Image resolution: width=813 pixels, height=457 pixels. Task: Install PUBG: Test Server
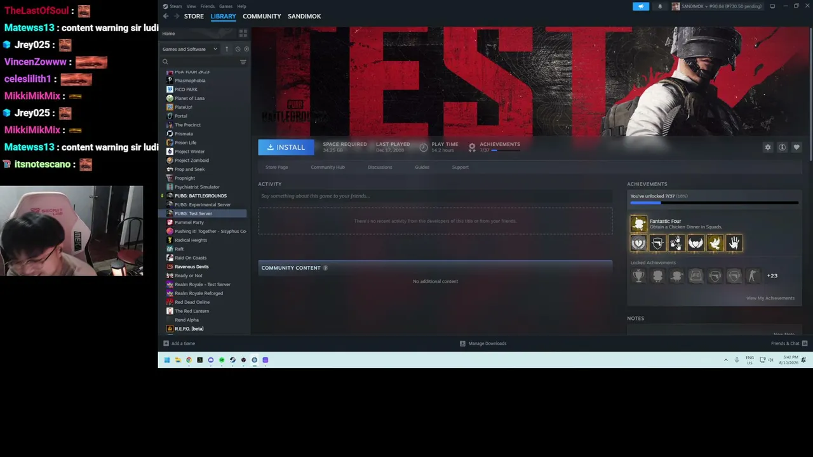point(286,147)
